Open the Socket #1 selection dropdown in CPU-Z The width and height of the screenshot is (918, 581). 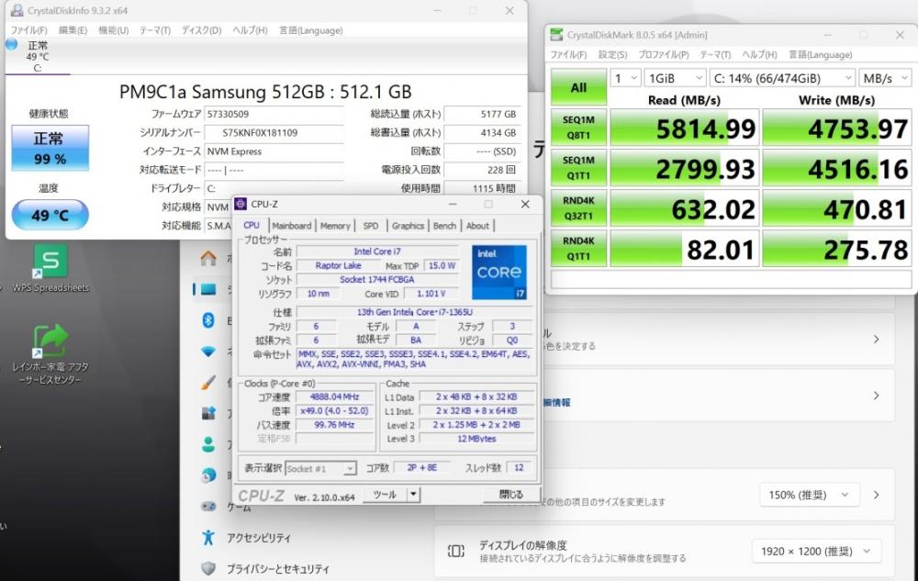point(320,469)
